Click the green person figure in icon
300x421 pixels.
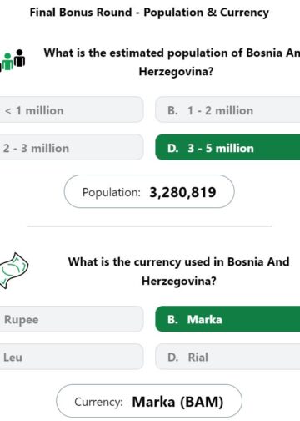click(7, 63)
